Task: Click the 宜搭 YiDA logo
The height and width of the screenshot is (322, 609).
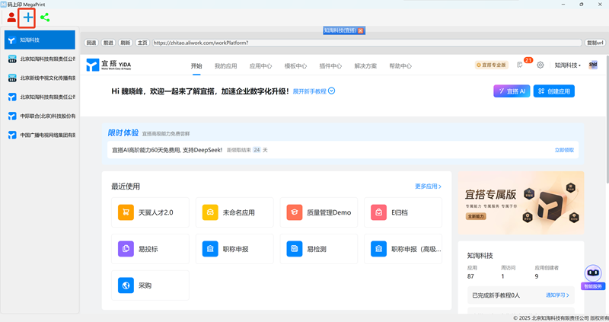Action: 109,65
